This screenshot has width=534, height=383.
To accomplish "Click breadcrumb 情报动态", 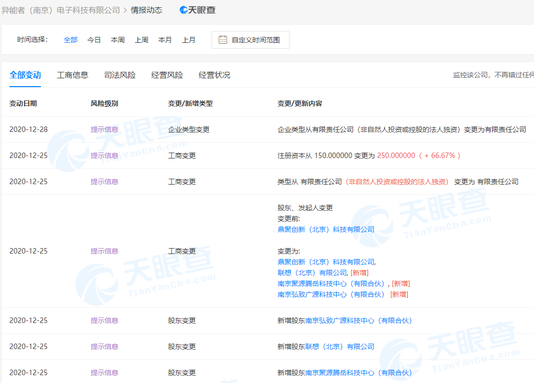I will coord(146,10).
